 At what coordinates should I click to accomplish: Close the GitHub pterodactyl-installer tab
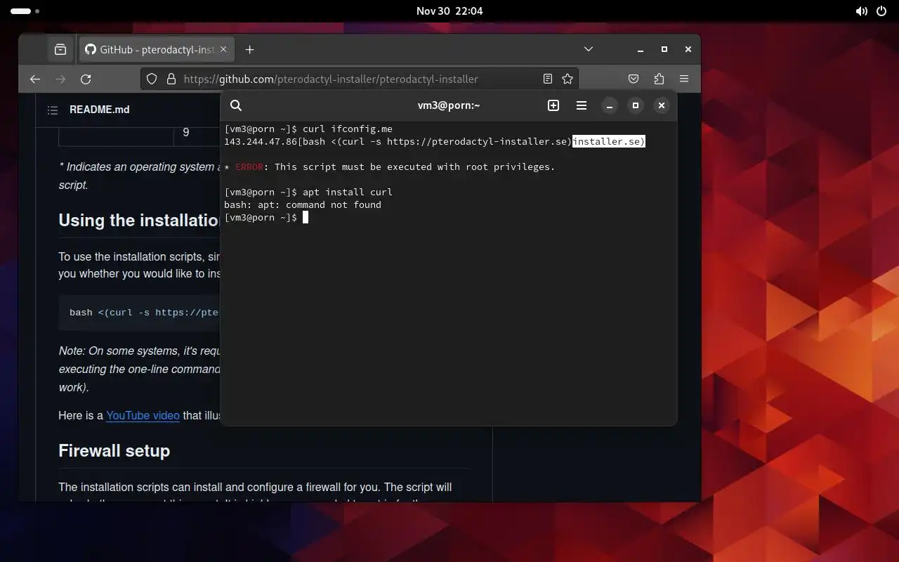click(x=224, y=49)
